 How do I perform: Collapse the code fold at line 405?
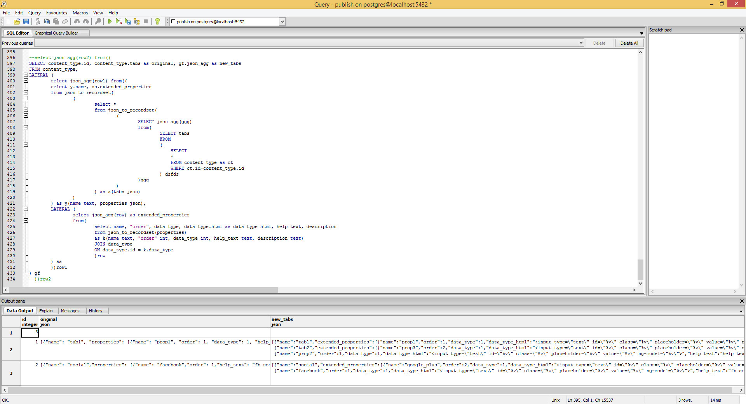tap(26, 110)
